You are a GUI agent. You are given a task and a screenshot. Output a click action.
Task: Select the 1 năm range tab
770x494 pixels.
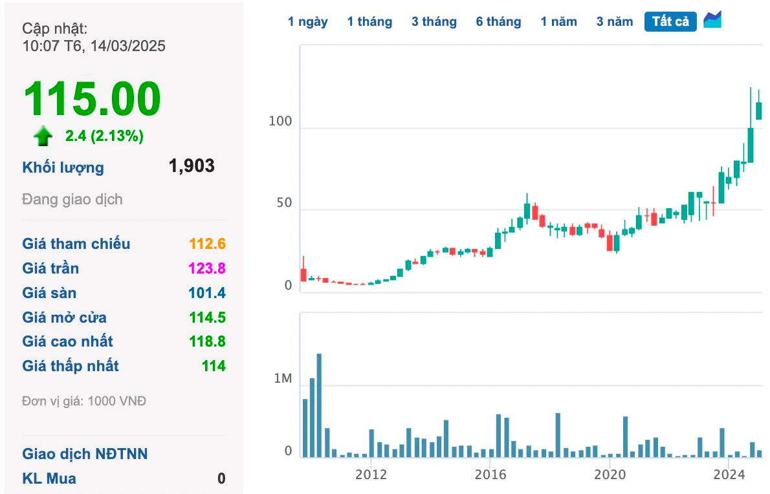[x=559, y=22]
